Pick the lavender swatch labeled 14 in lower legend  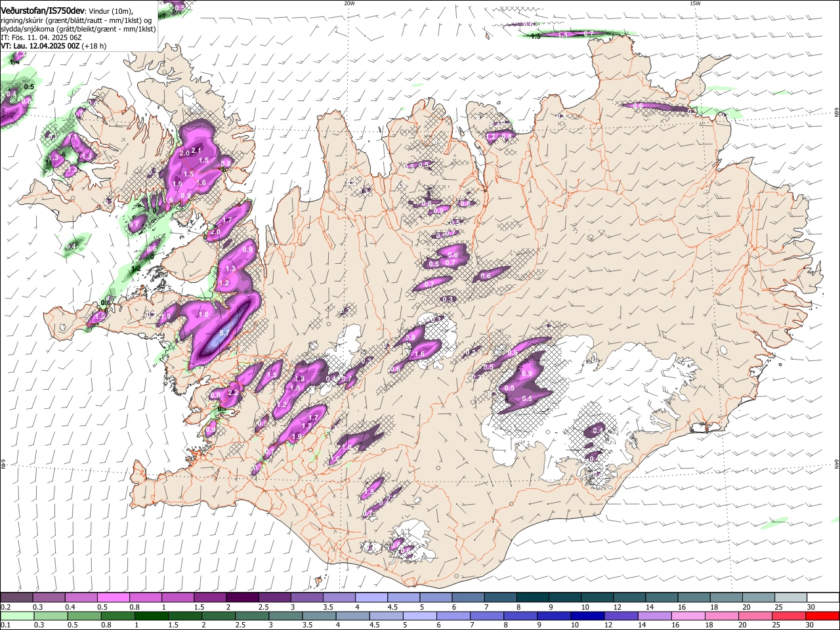click(654, 616)
